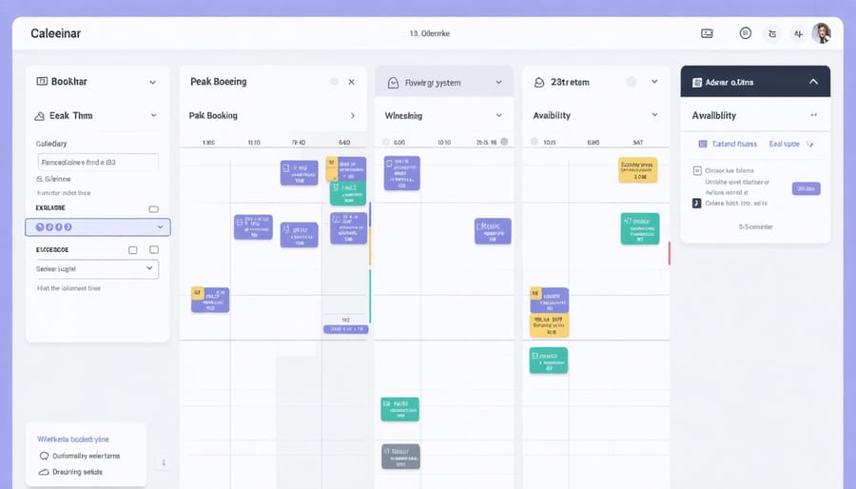Tick the first checkbox beside EXGESCOE
The image size is (856, 489).
click(x=132, y=250)
